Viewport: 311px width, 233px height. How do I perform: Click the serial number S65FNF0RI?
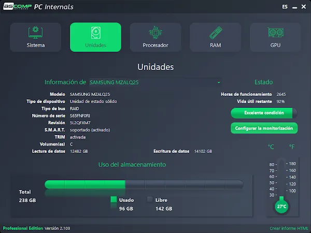click(80, 115)
